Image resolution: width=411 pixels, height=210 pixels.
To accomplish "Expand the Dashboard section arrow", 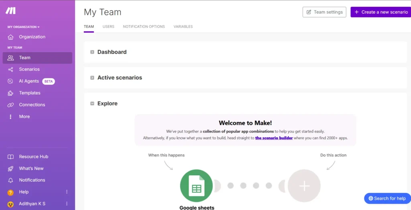I will pyautogui.click(x=92, y=52).
